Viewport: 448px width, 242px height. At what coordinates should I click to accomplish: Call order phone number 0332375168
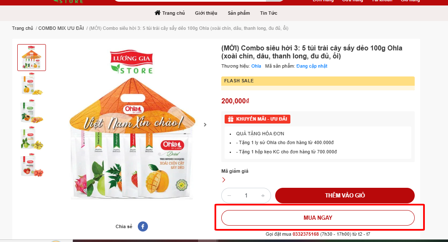click(306, 234)
